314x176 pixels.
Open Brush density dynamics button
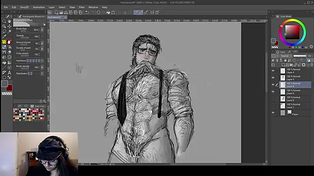pyautogui.click(x=42, y=67)
